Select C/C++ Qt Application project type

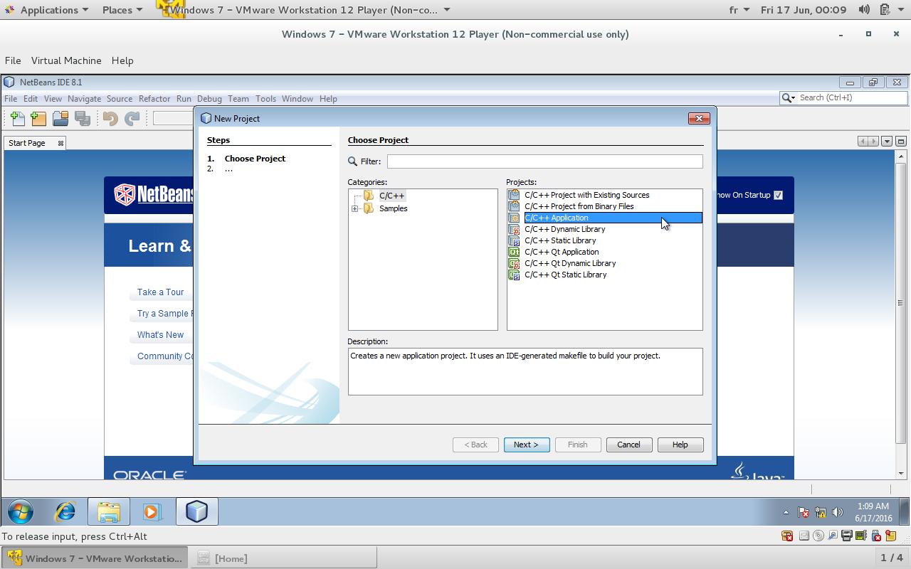pyautogui.click(x=562, y=252)
